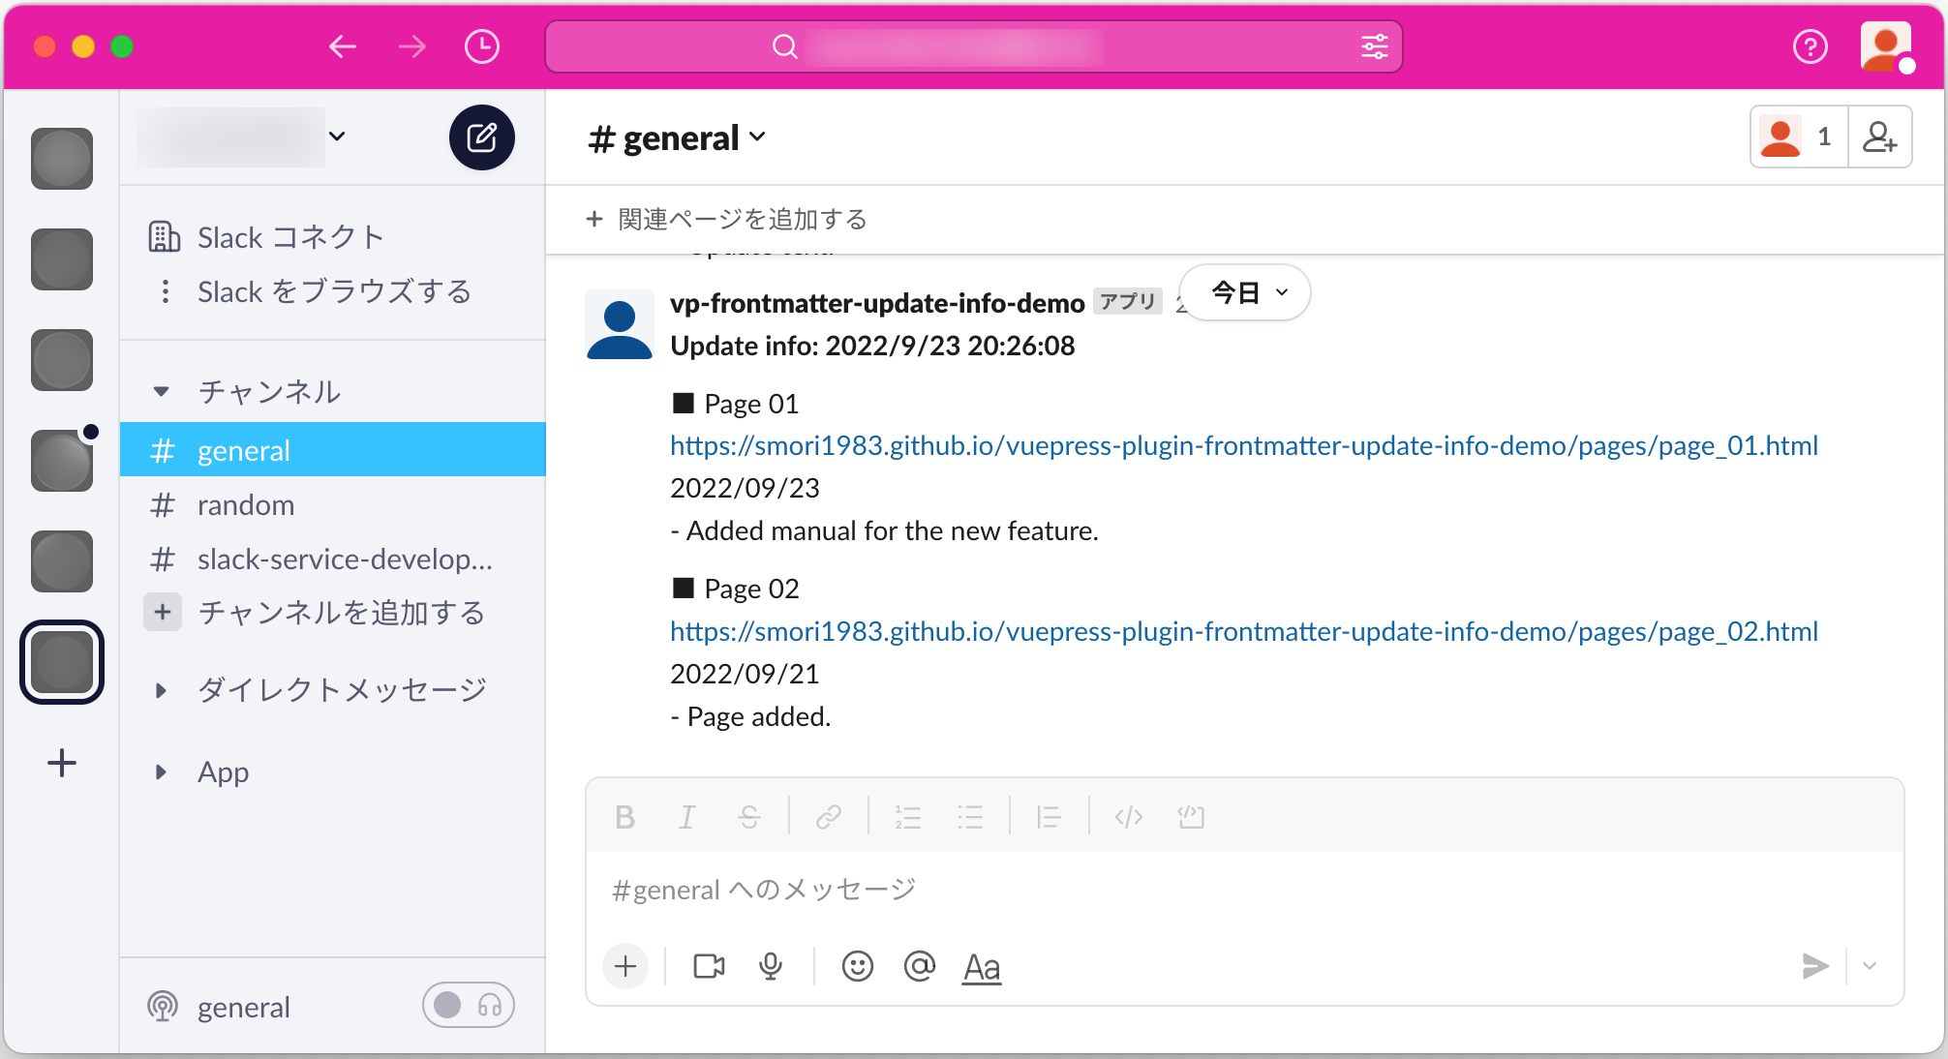Toggle Aa formatting toolbar

click(982, 966)
